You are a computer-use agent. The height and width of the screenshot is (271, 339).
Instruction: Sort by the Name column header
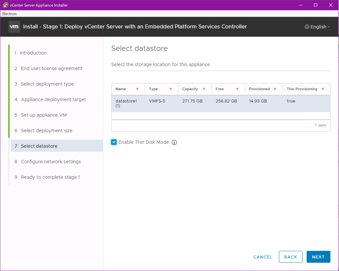(121, 89)
